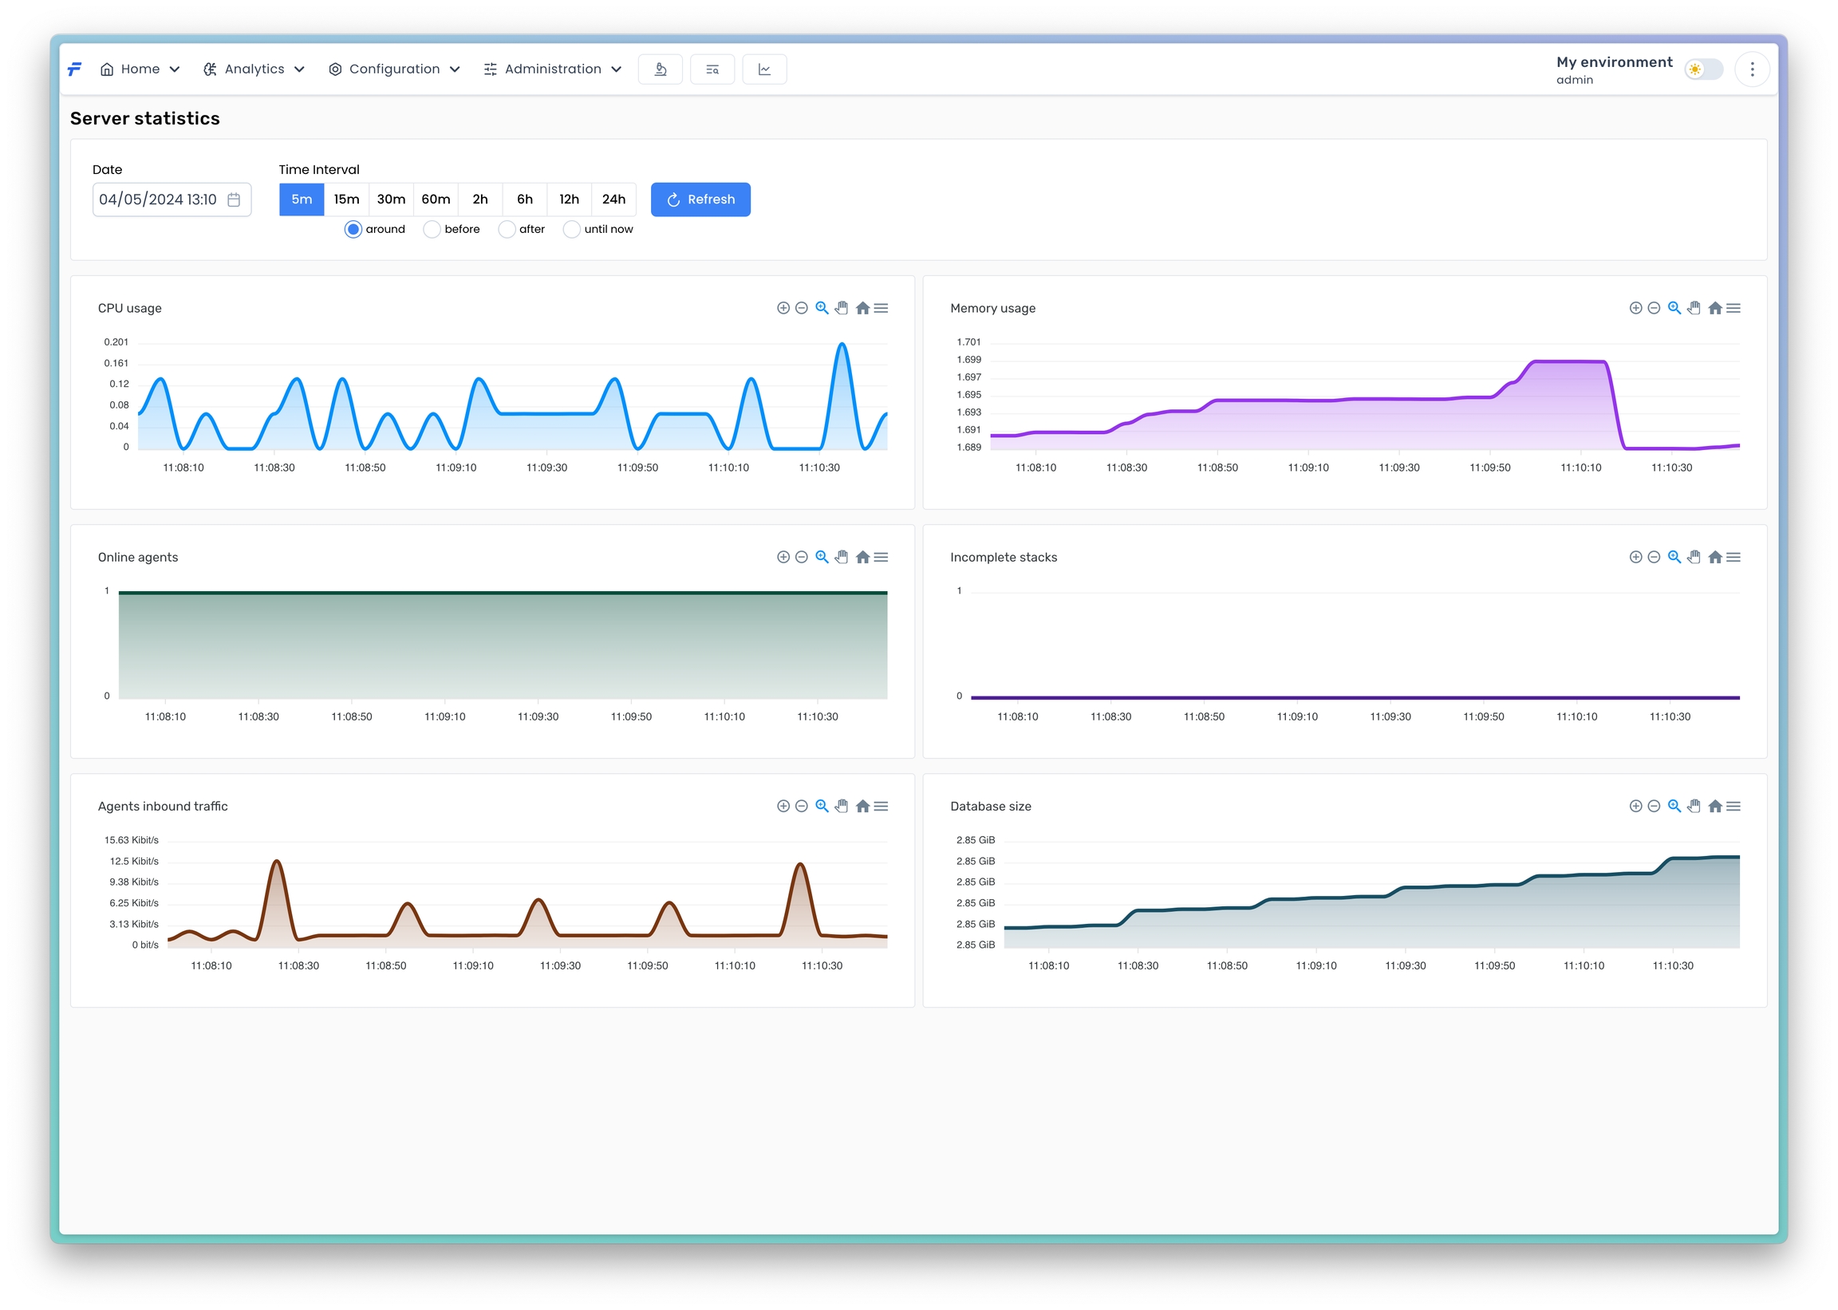
Task: Click zoom out icon on Memory usage chart
Action: point(1653,308)
